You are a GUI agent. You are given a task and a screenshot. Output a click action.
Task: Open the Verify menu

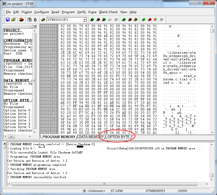coord(81,12)
